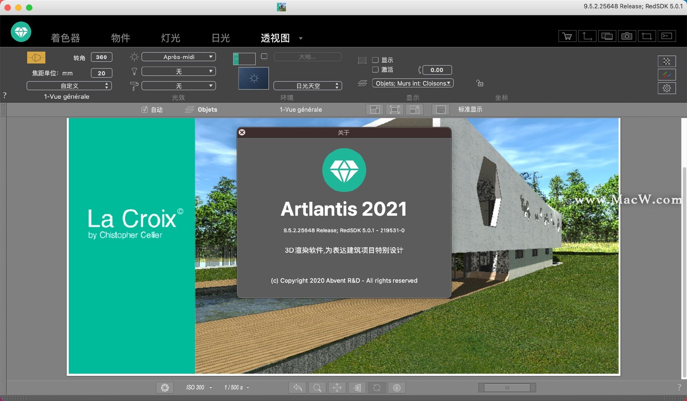
Task: Enable the 显示 checkbox
Action: click(375, 59)
